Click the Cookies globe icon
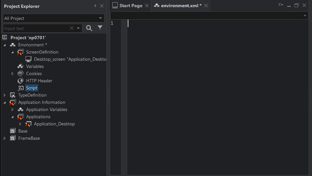Screen dimensions: 312x176 21,73
